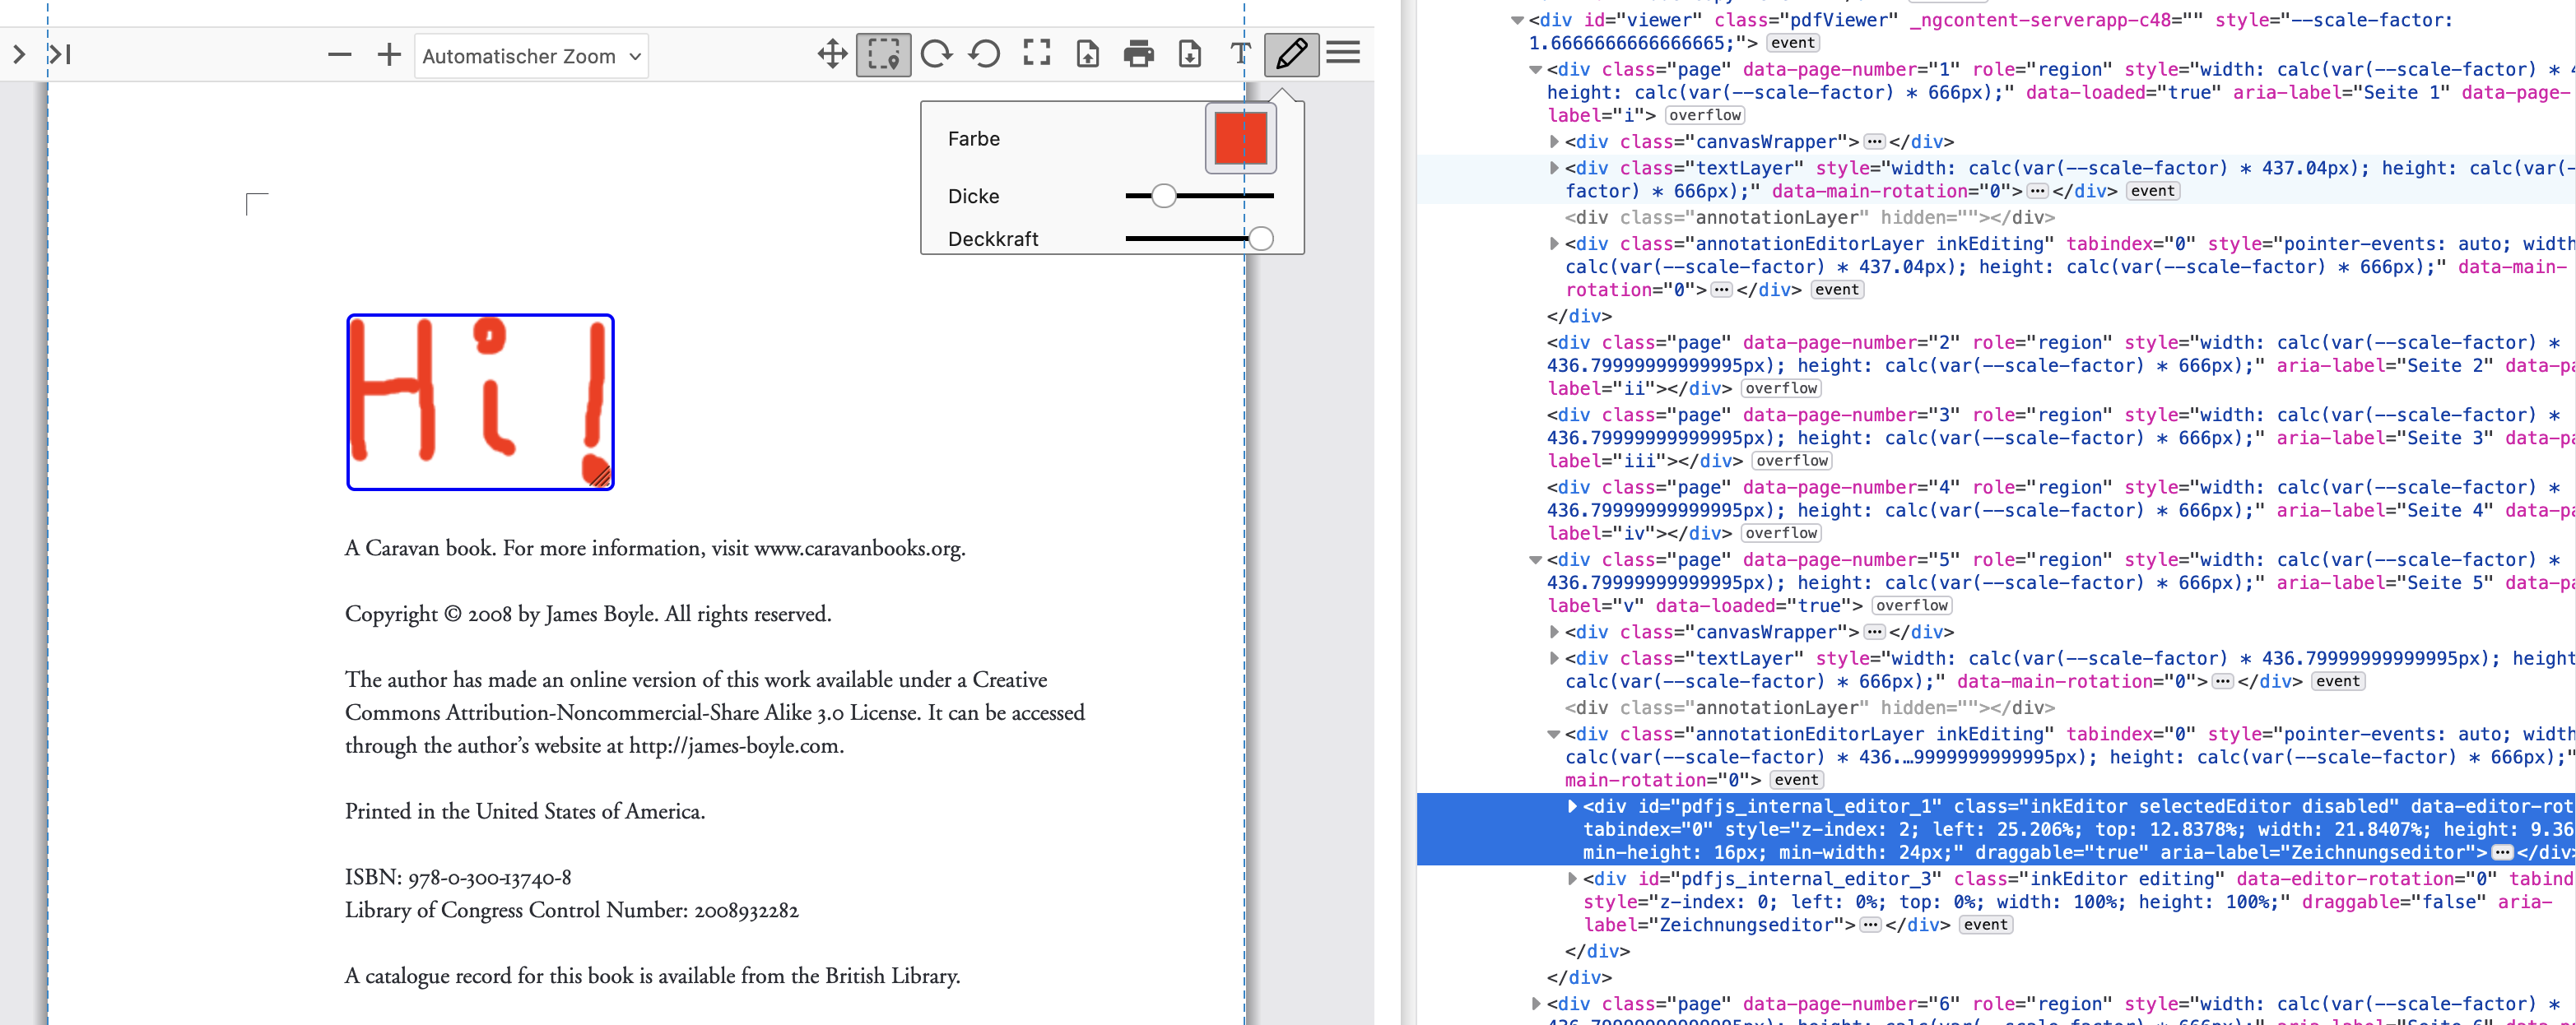Zoom out with the minus button

[x=338, y=55]
